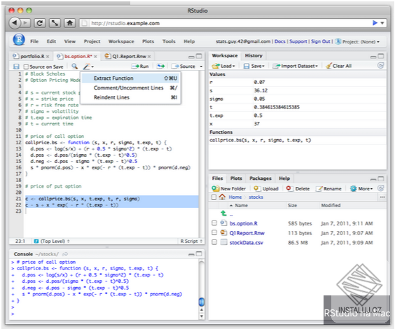The height and width of the screenshot is (329, 395).
Task: Click the console scrollbar thumb
Action: (201, 302)
